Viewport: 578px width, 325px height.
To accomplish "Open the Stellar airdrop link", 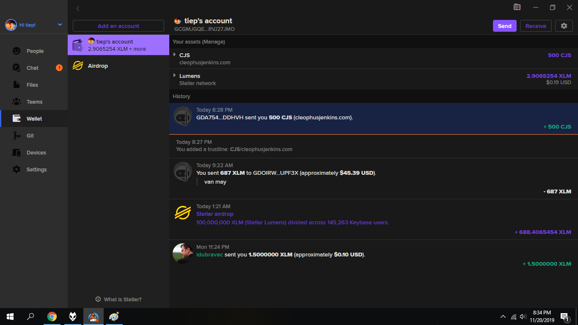I will coord(215,214).
